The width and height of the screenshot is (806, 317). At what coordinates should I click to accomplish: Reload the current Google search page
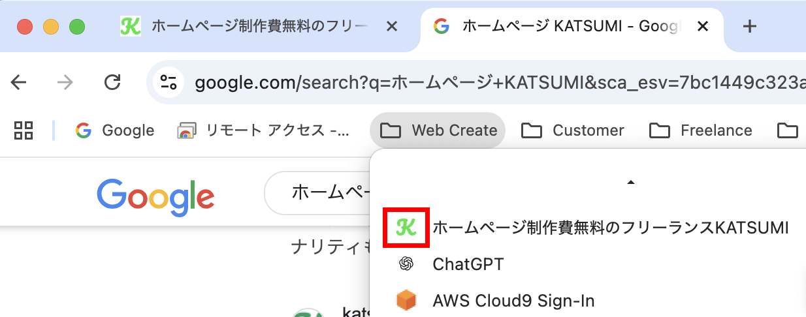(x=112, y=82)
